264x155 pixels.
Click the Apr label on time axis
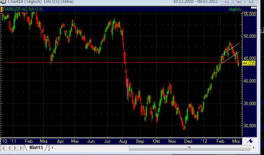click(x=61, y=141)
